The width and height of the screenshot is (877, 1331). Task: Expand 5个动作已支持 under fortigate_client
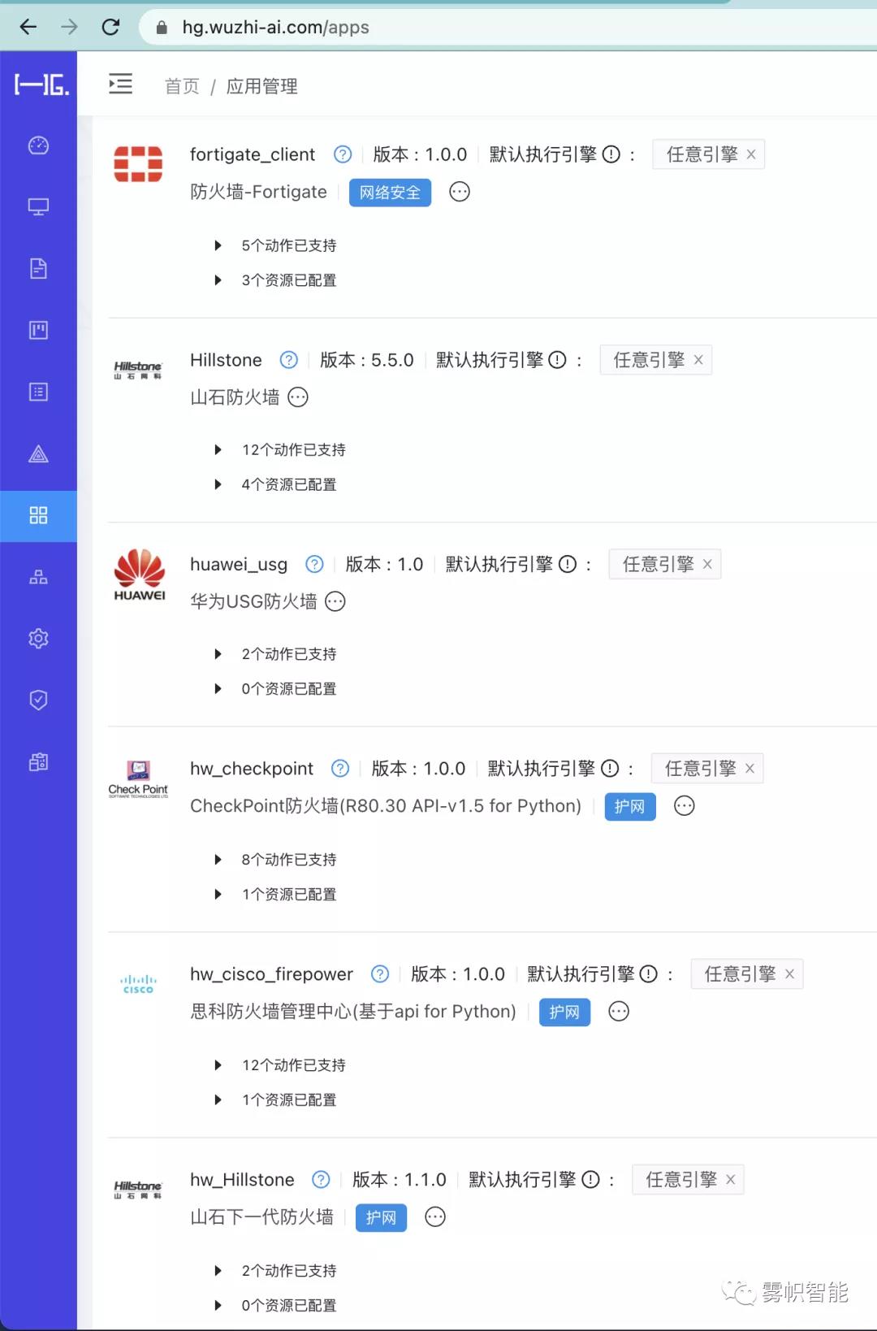(218, 245)
